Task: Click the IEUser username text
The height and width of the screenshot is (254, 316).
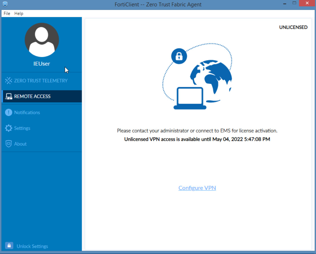Action: [x=42, y=64]
